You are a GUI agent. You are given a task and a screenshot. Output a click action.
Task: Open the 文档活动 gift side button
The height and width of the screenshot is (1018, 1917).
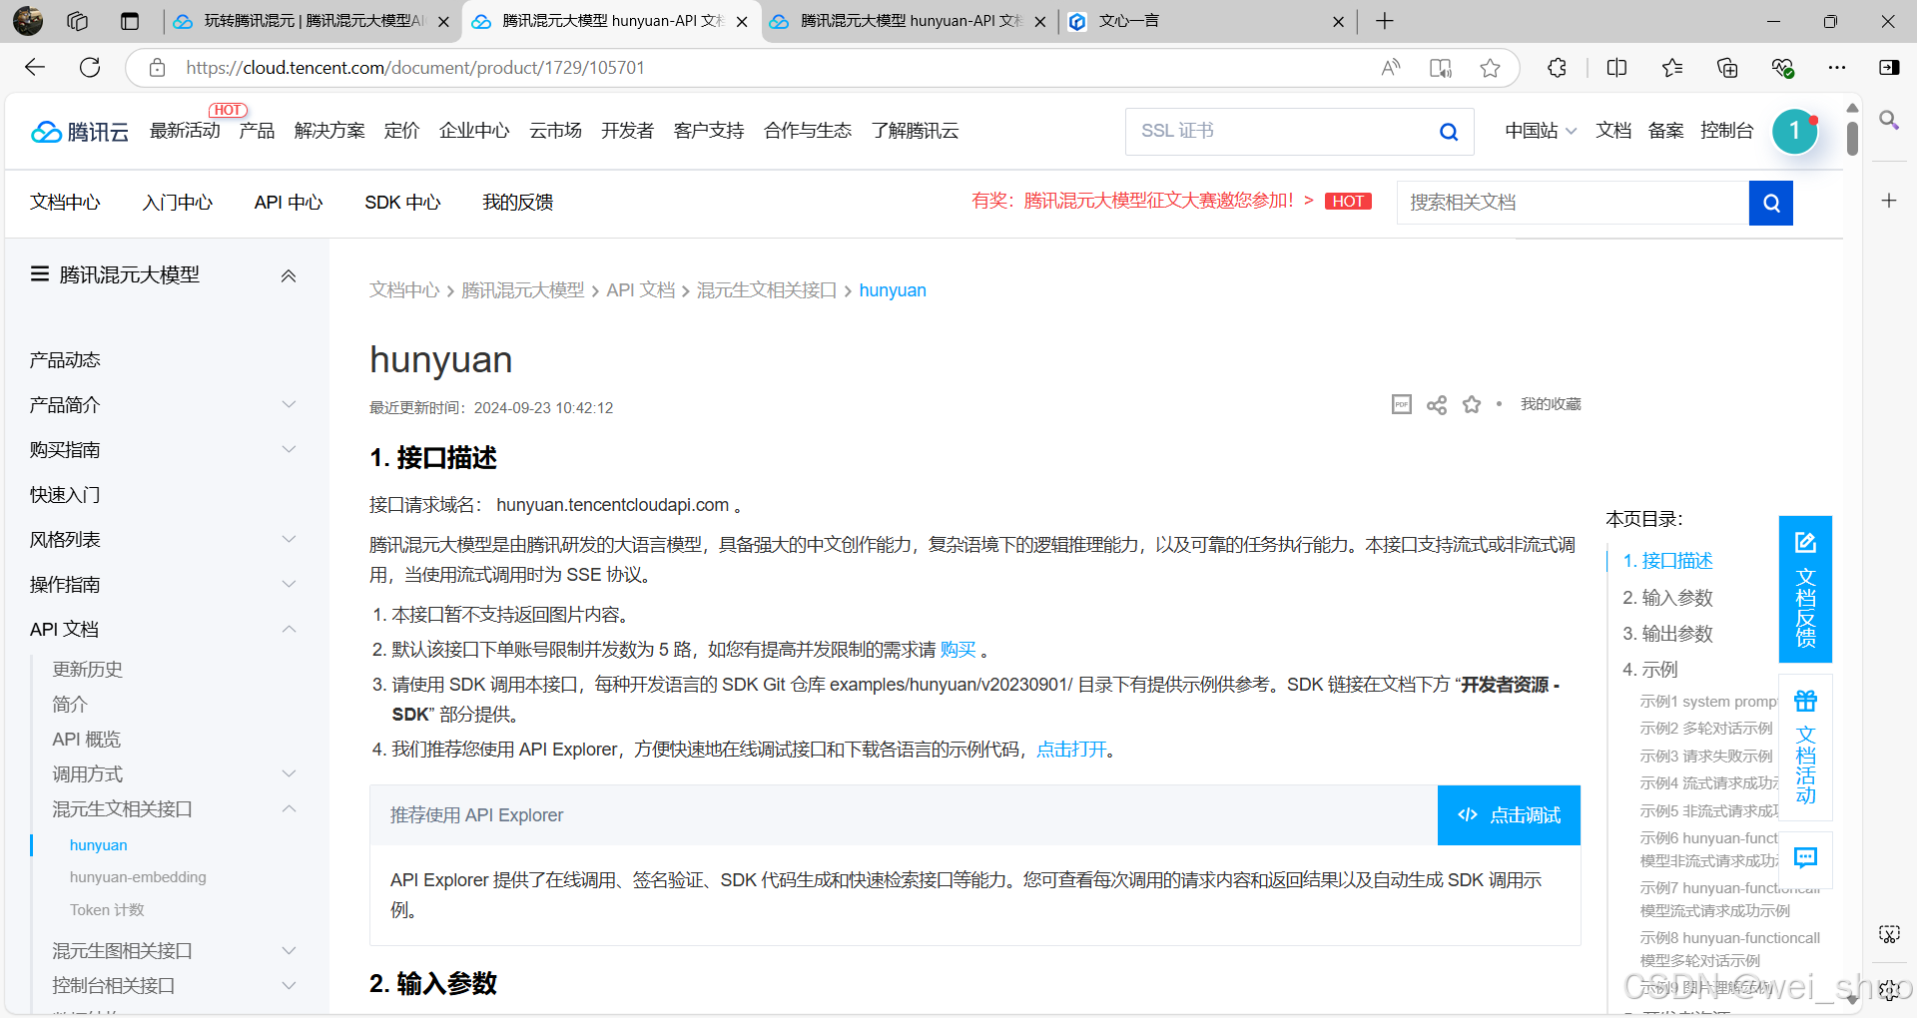(1805, 747)
